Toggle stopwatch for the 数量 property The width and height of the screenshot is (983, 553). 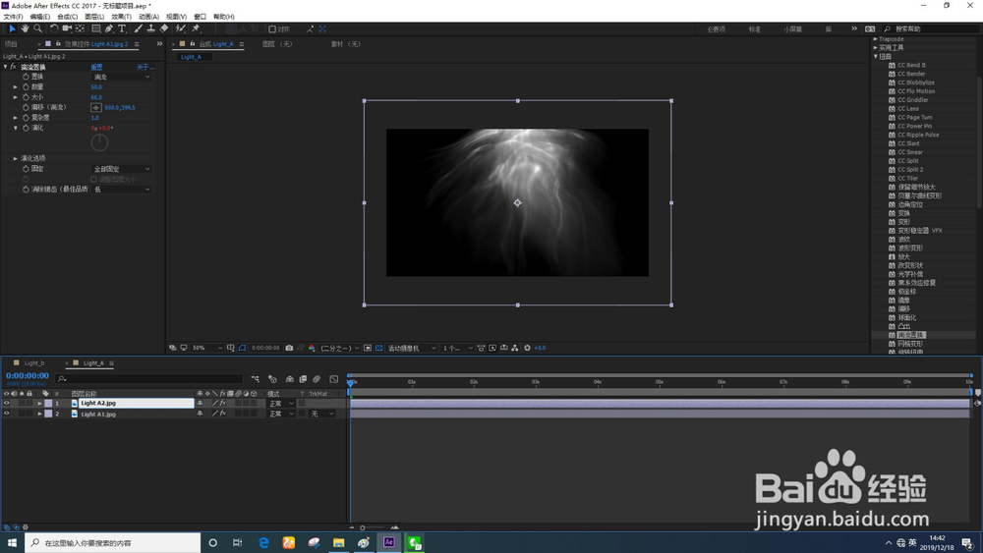pos(26,87)
